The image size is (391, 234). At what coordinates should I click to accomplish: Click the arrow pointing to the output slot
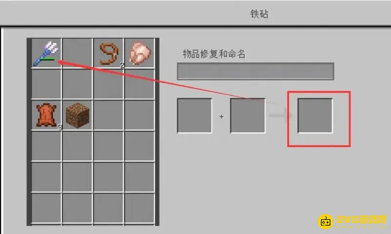pos(281,115)
